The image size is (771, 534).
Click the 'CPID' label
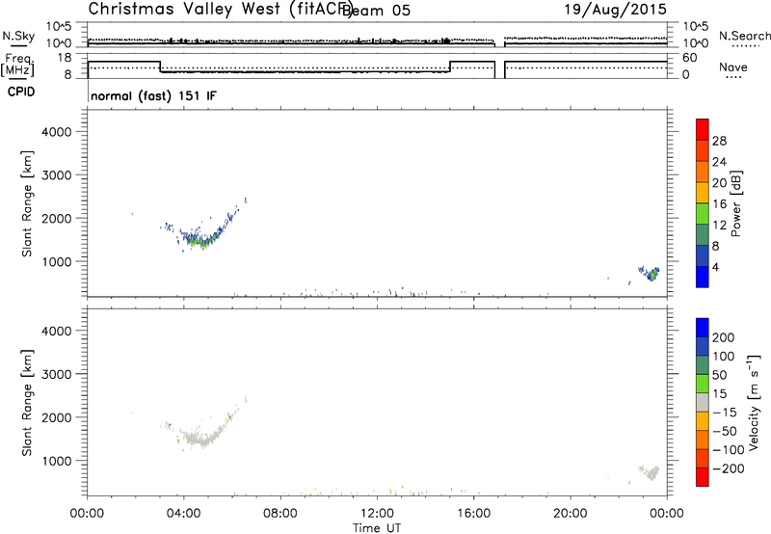pyautogui.click(x=21, y=92)
